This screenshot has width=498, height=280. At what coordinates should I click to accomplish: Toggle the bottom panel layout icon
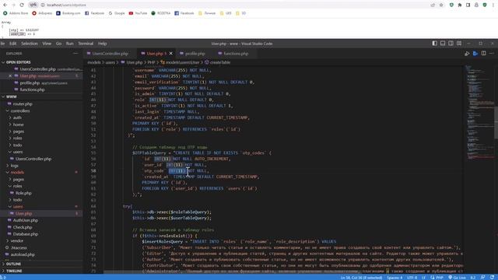click(x=443, y=44)
